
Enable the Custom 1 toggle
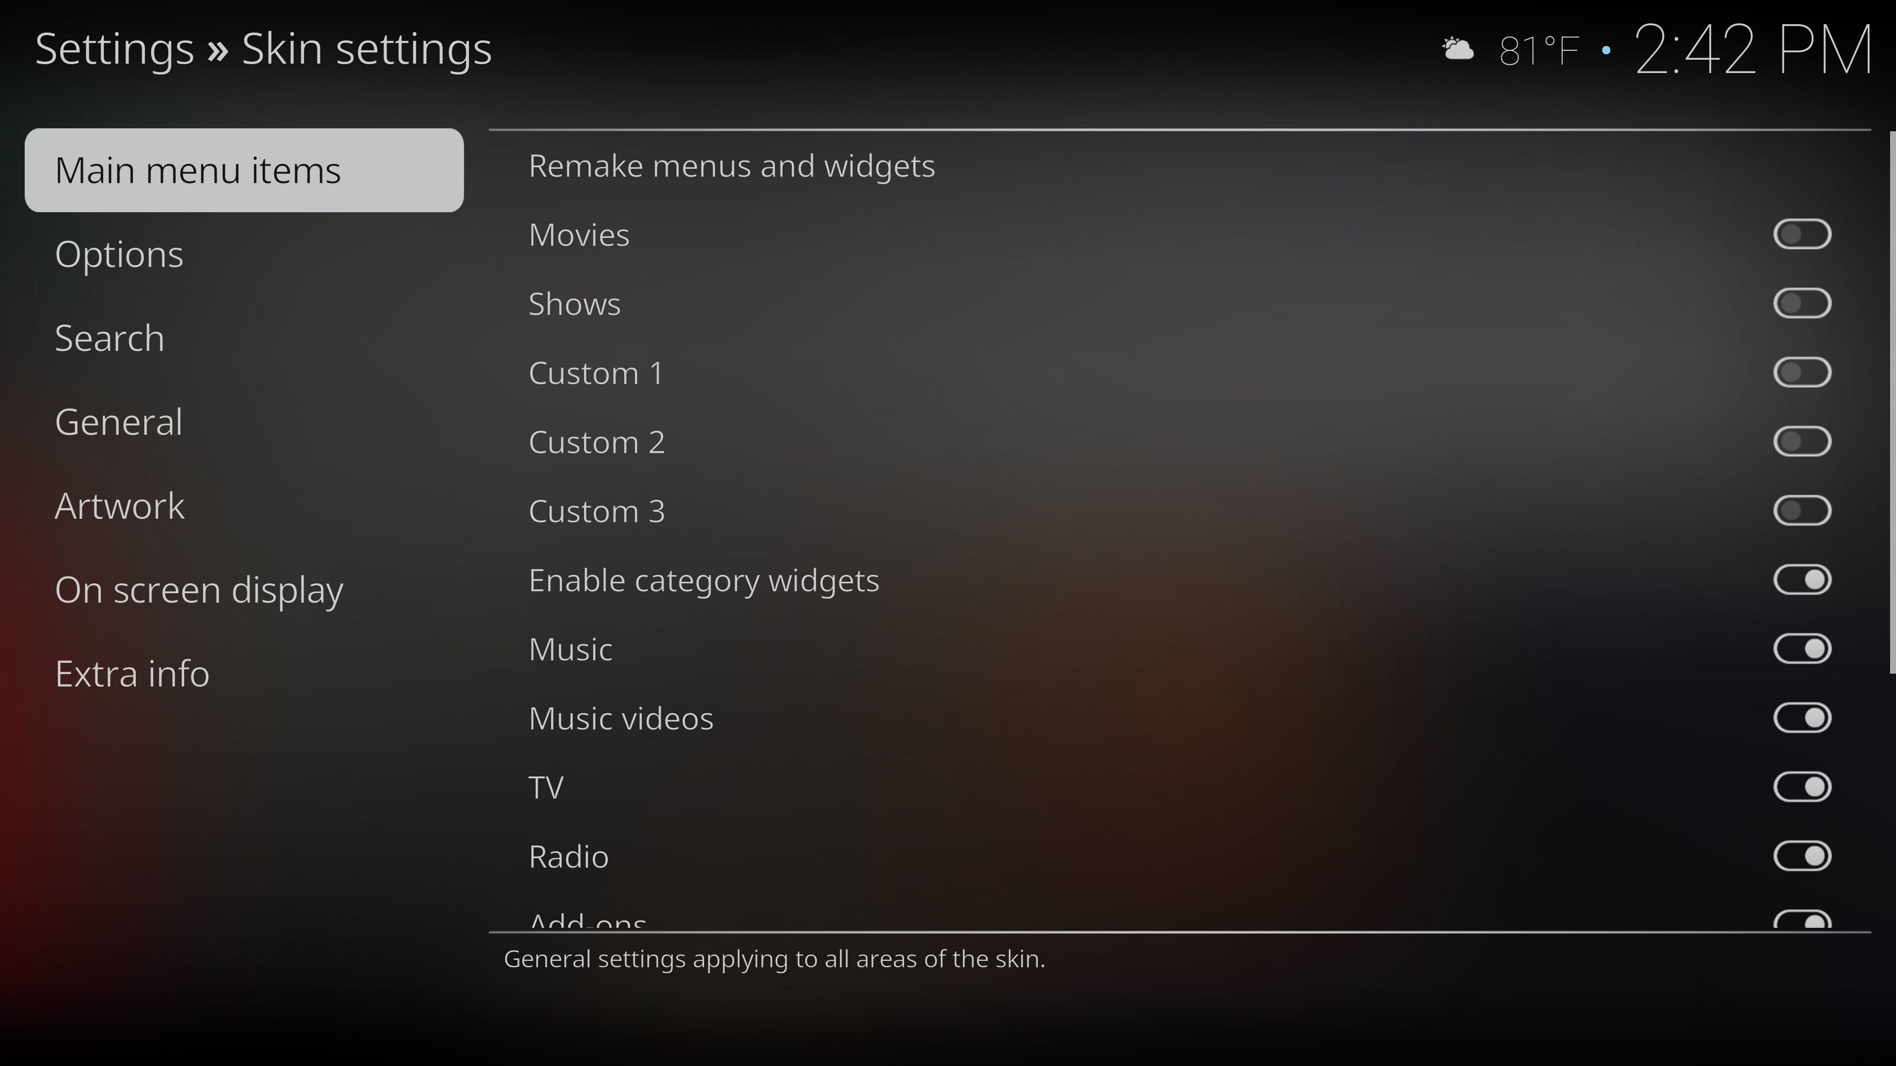1802,372
